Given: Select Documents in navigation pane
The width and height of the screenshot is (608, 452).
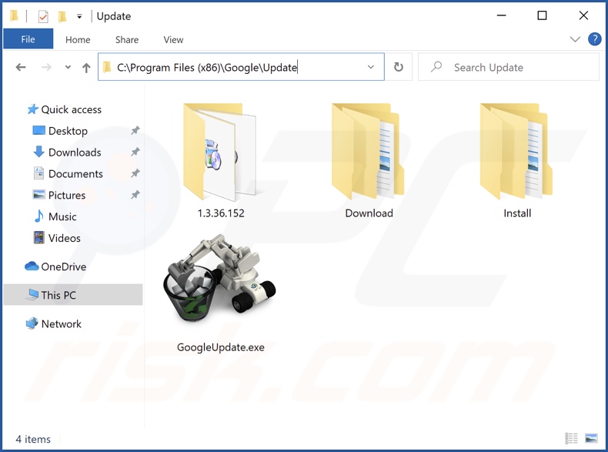Looking at the screenshot, I should click(75, 173).
